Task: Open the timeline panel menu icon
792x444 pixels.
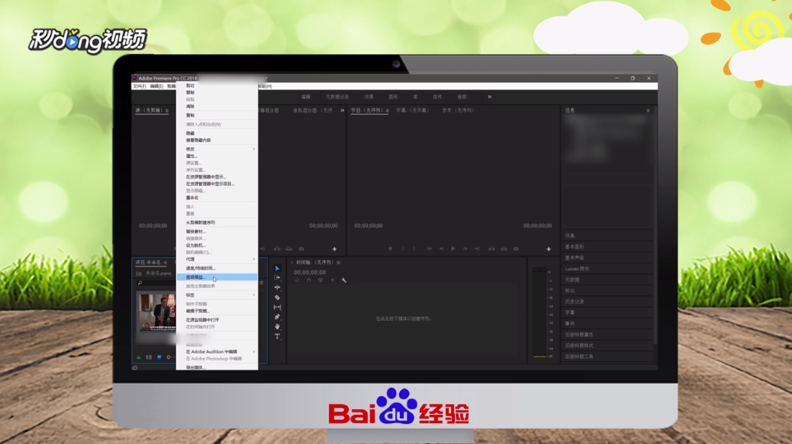Action: [338, 263]
